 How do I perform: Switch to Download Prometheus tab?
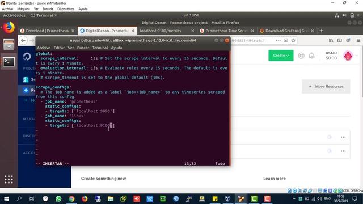[47, 31]
